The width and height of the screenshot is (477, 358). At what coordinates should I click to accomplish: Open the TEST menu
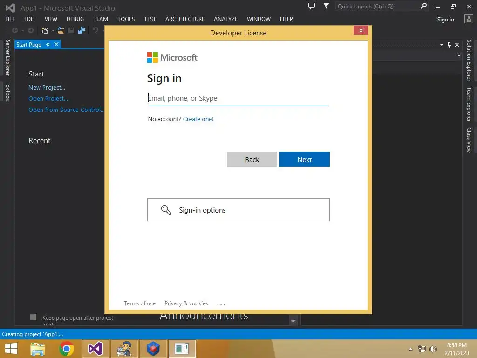tap(150, 19)
